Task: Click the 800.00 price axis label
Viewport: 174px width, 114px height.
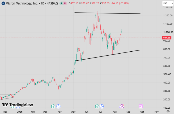Action: [167, 49]
